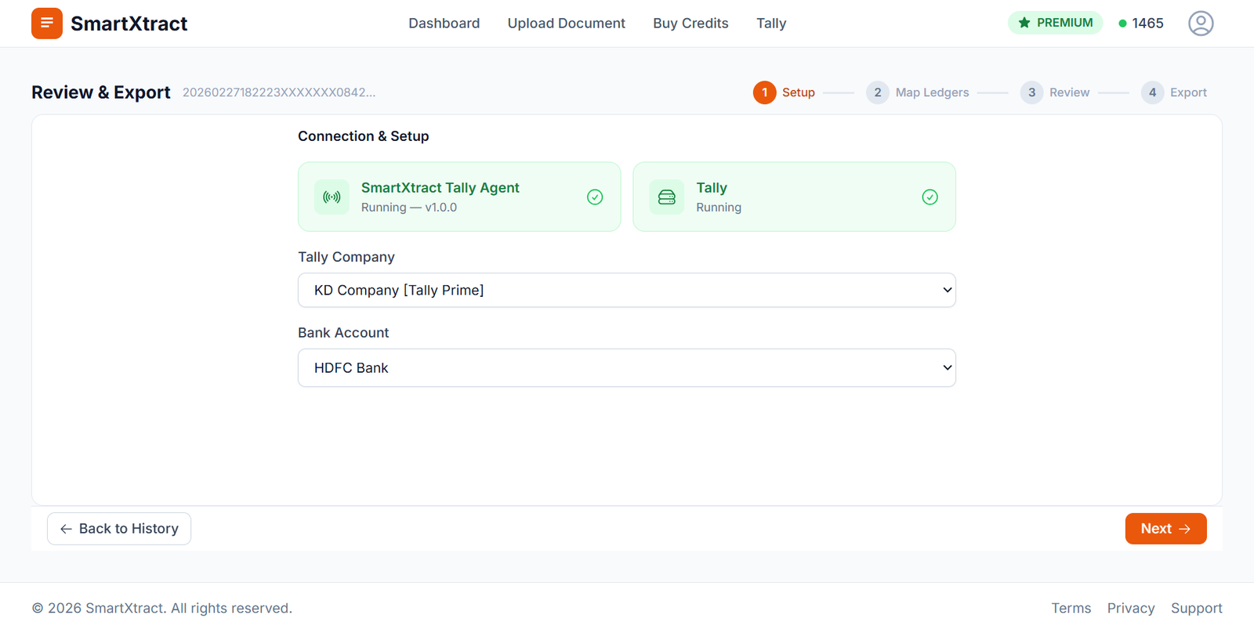Click the SmartXtract orange logo icon

pyautogui.click(x=47, y=24)
